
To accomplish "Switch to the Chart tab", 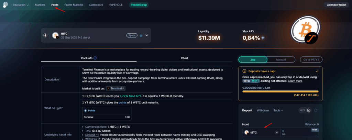I will pos(184,58).
